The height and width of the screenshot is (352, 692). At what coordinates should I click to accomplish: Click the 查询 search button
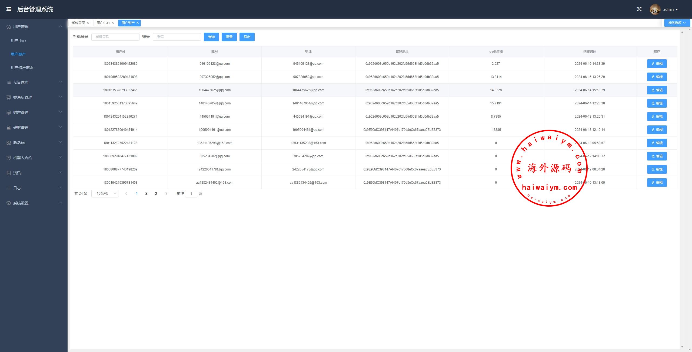[211, 37]
